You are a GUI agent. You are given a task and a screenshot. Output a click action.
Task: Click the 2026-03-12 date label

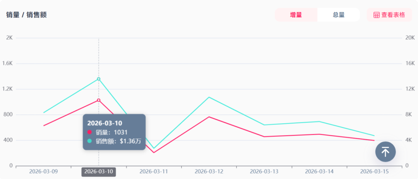(209, 171)
